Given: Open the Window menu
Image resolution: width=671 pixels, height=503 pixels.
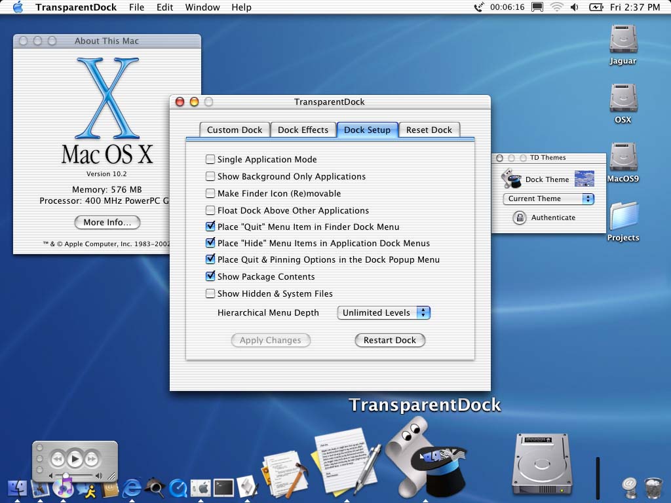Looking at the screenshot, I should point(202,7).
